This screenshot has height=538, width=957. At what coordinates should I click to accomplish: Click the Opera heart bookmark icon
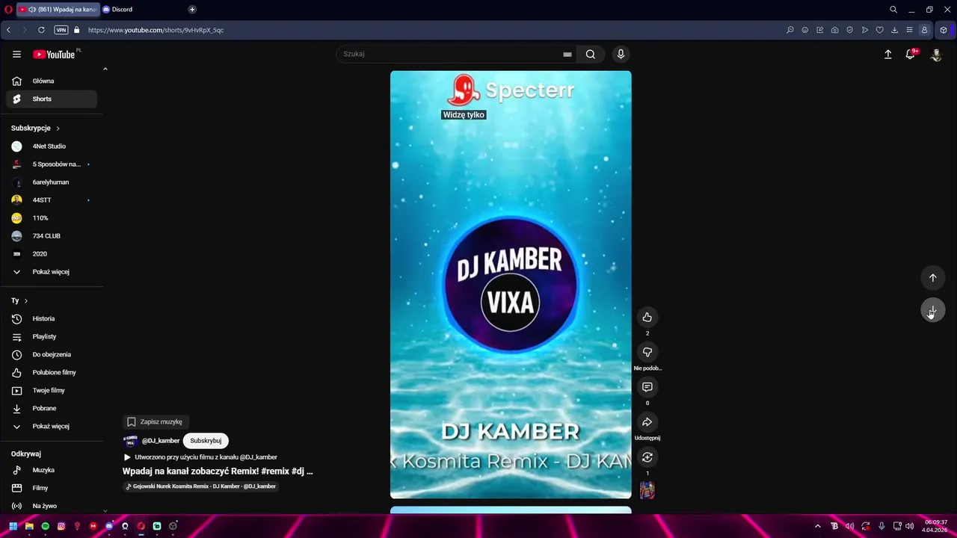(879, 30)
